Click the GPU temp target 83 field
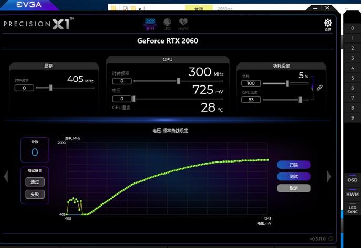The width and height of the screenshot is (361, 248). (x=251, y=100)
